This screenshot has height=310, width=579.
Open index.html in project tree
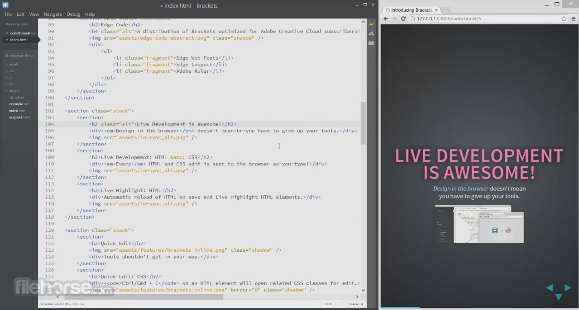click(x=18, y=111)
